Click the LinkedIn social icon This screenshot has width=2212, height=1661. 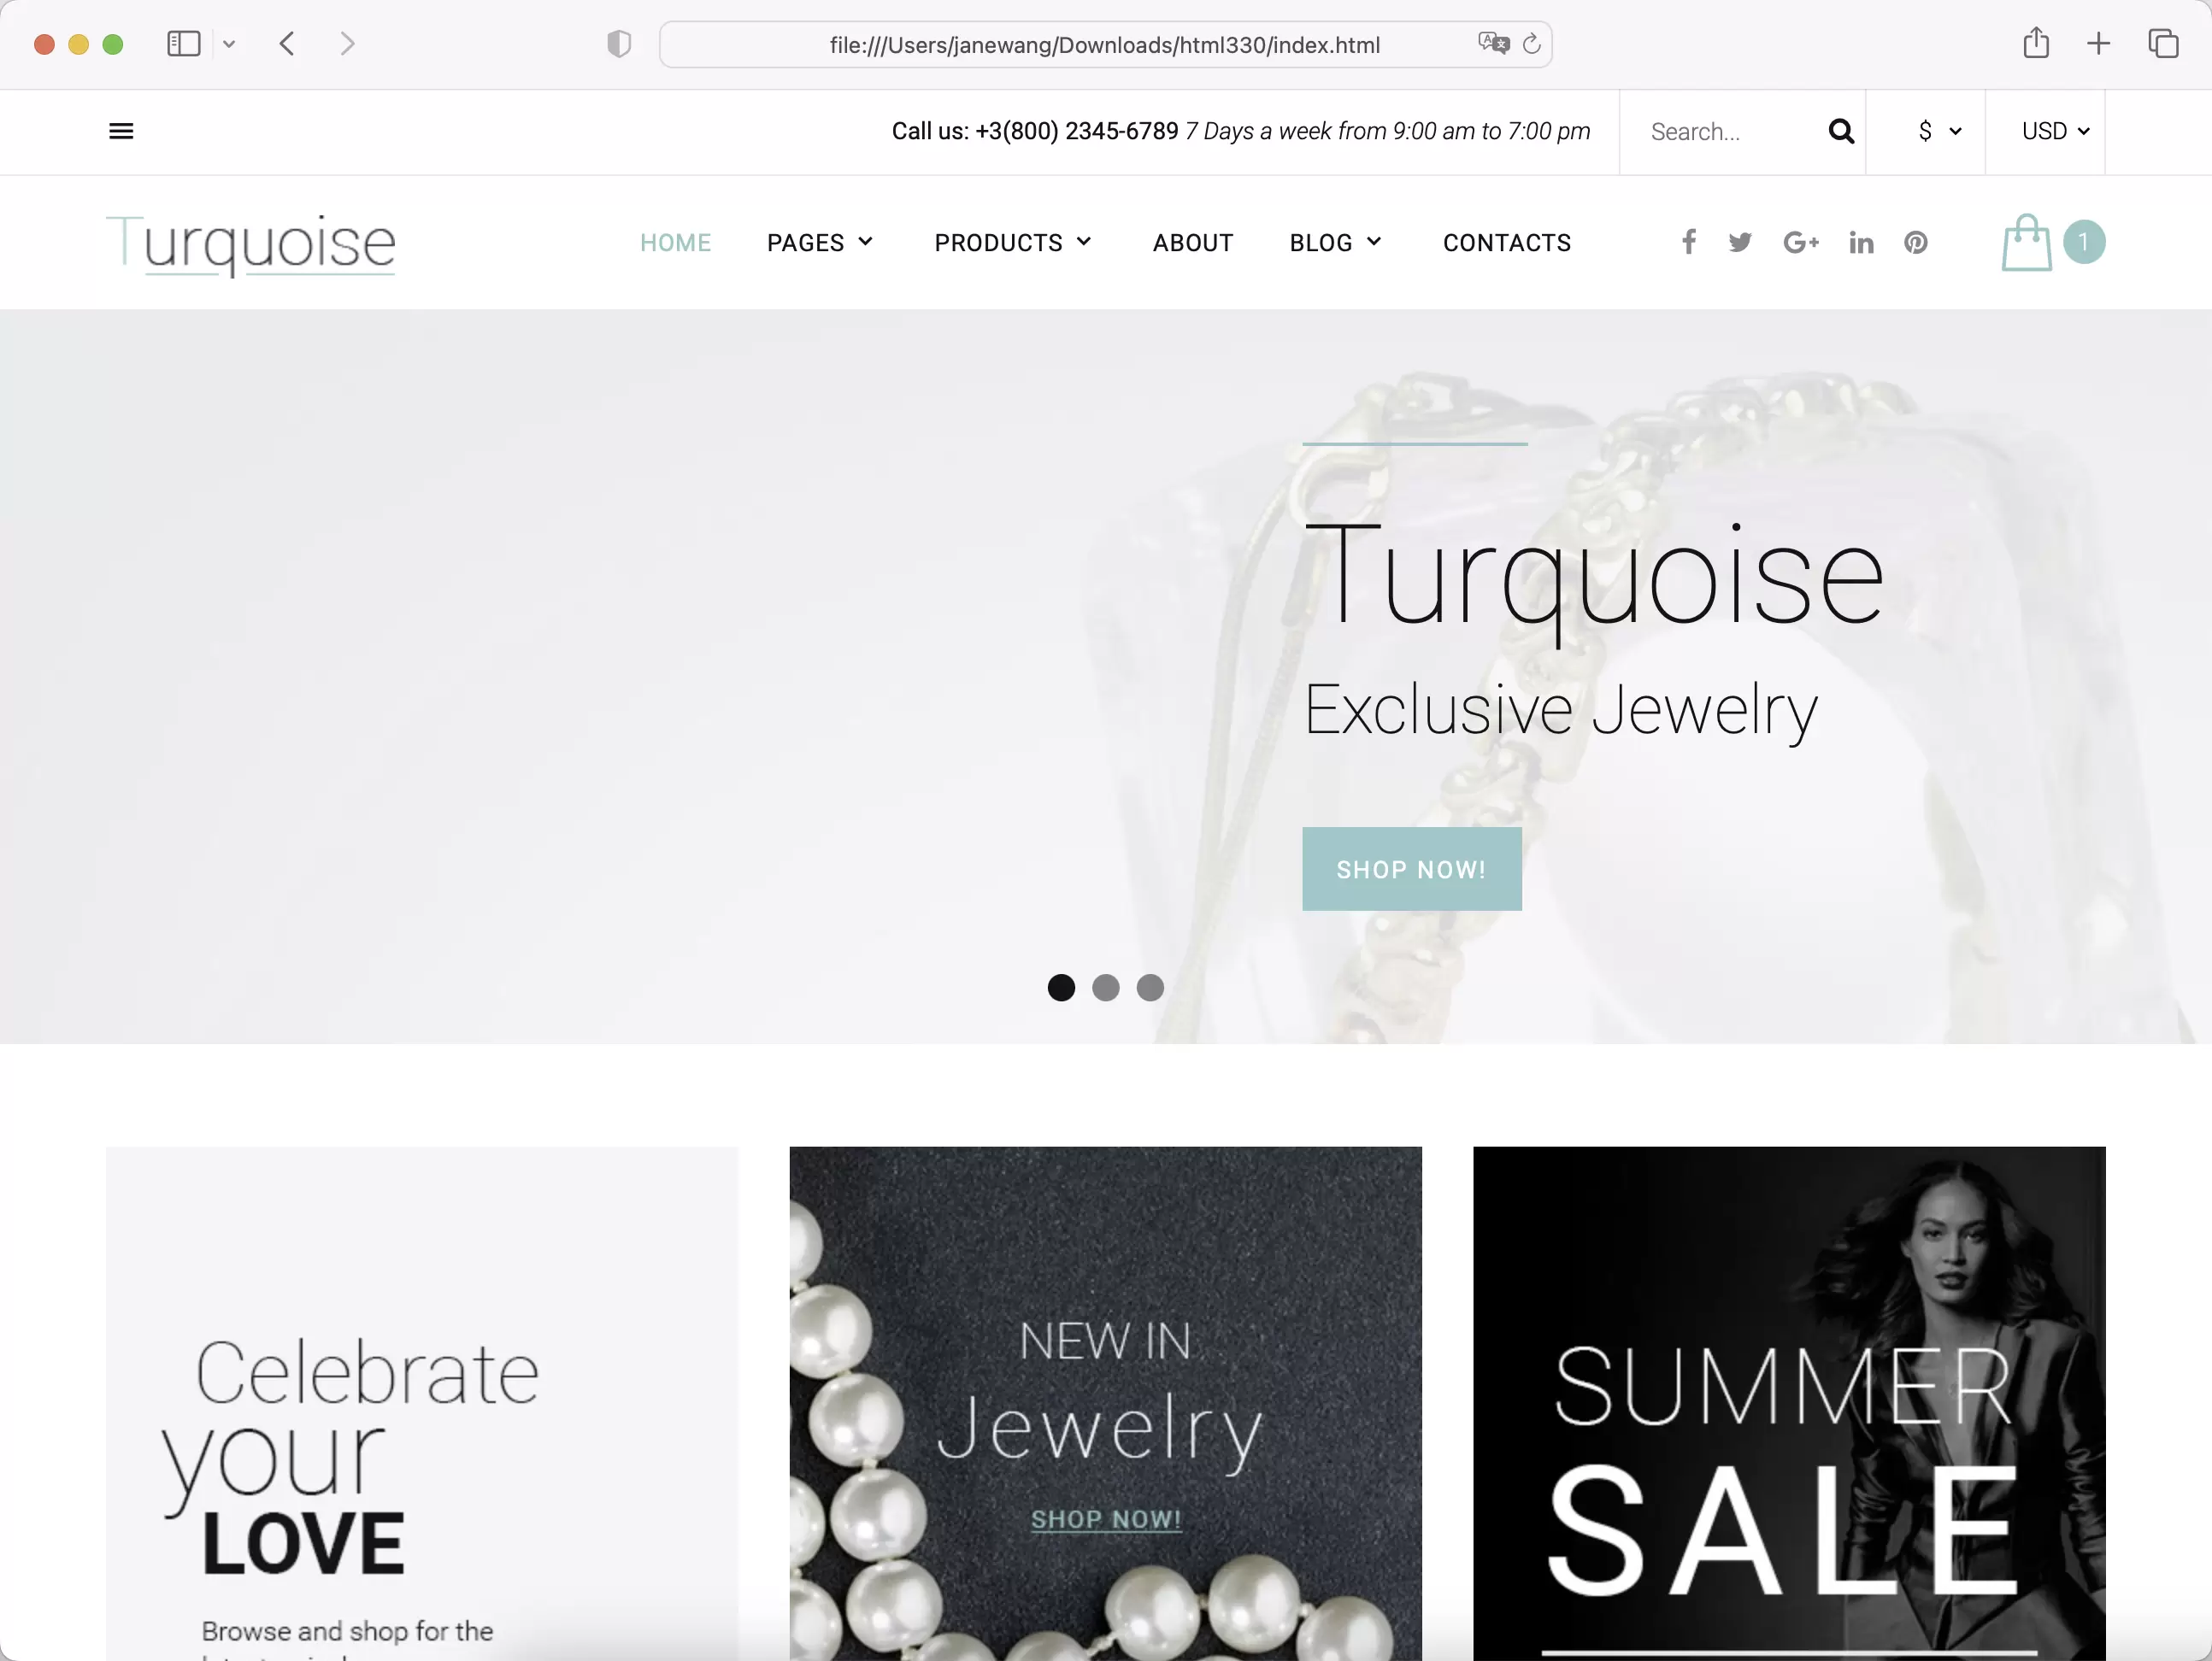1862,243
